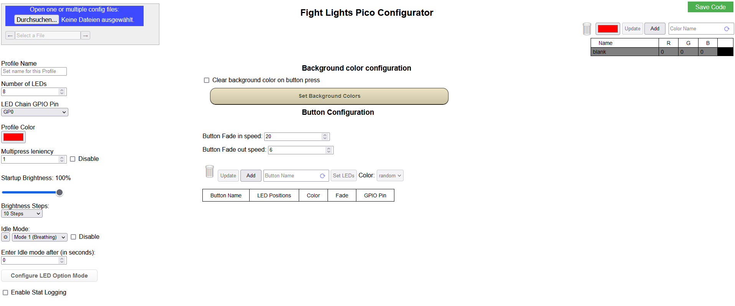Check Enable Stat Logging
The image size is (735, 306).
(5, 293)
